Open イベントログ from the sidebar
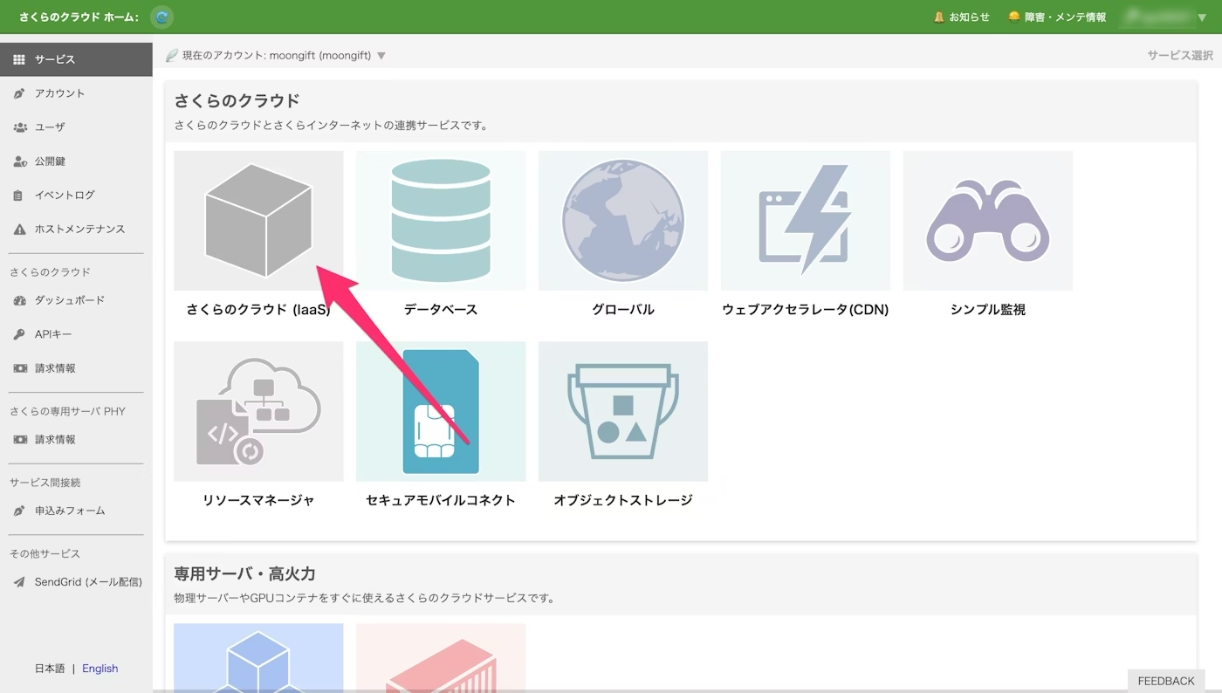The image size is (1222, 693). (x=65, y=195)
